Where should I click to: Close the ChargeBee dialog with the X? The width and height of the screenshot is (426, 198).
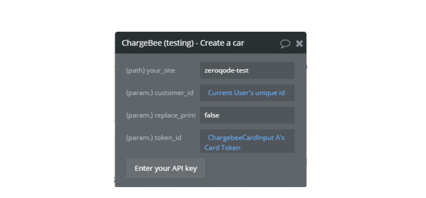(x=299, y=43)
